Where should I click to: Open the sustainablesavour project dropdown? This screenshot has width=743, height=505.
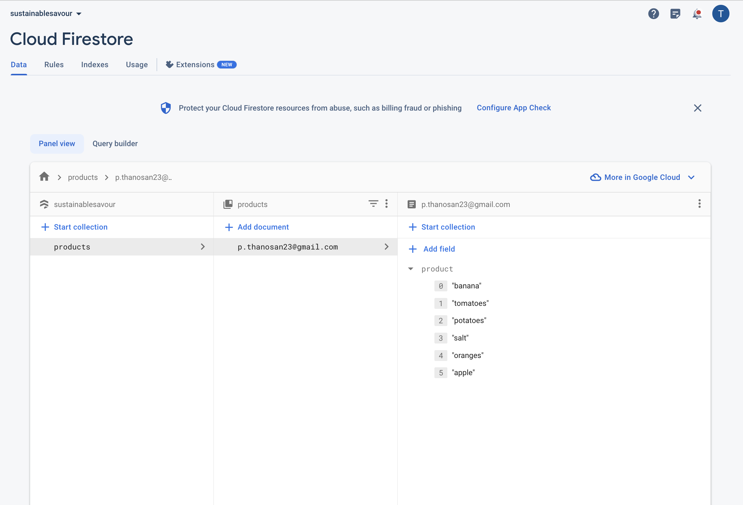pyautogui.click(x=46, y=14)
